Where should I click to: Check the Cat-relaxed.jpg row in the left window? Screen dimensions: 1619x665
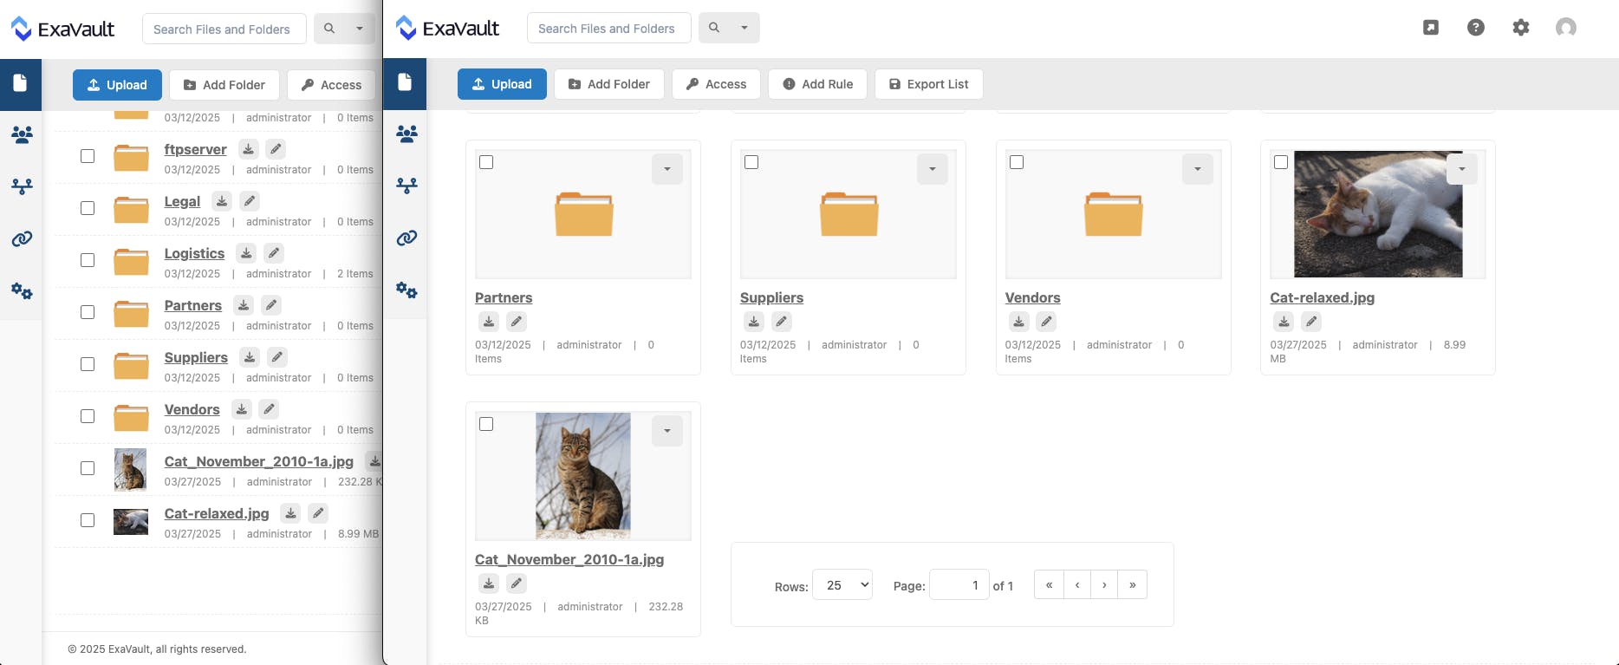point(88,520)
